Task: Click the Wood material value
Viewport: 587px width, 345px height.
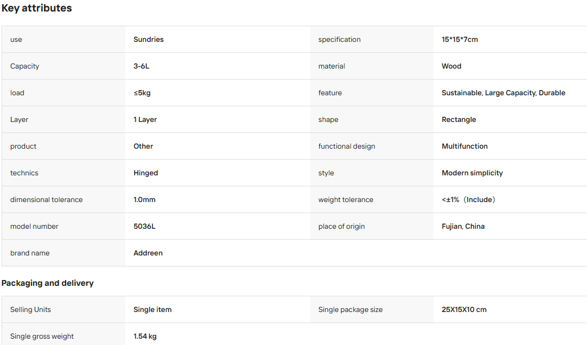Action: (451, 66)
